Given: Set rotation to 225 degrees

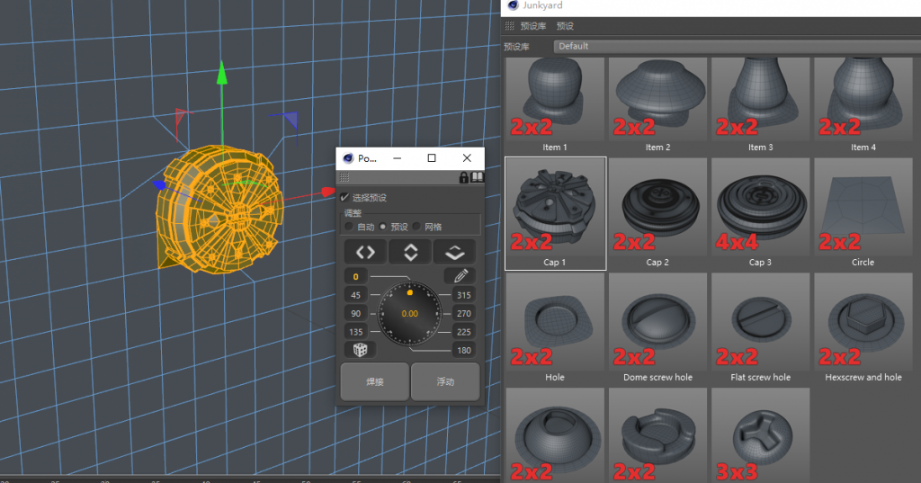Looking at the screenshot, I should pos(463,331).
